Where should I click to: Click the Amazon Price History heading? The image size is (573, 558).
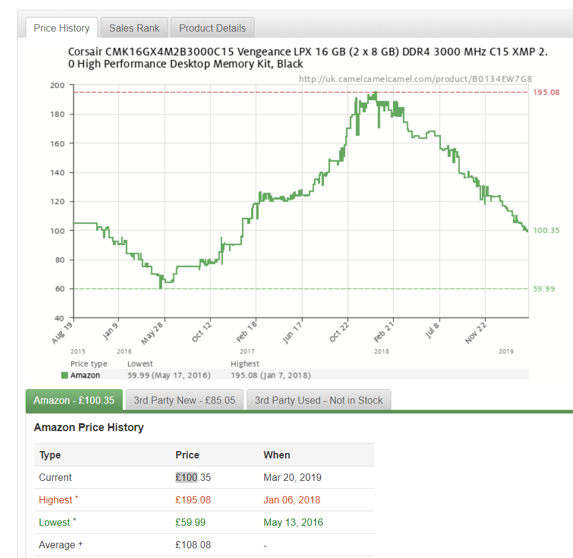coord(89,427)
